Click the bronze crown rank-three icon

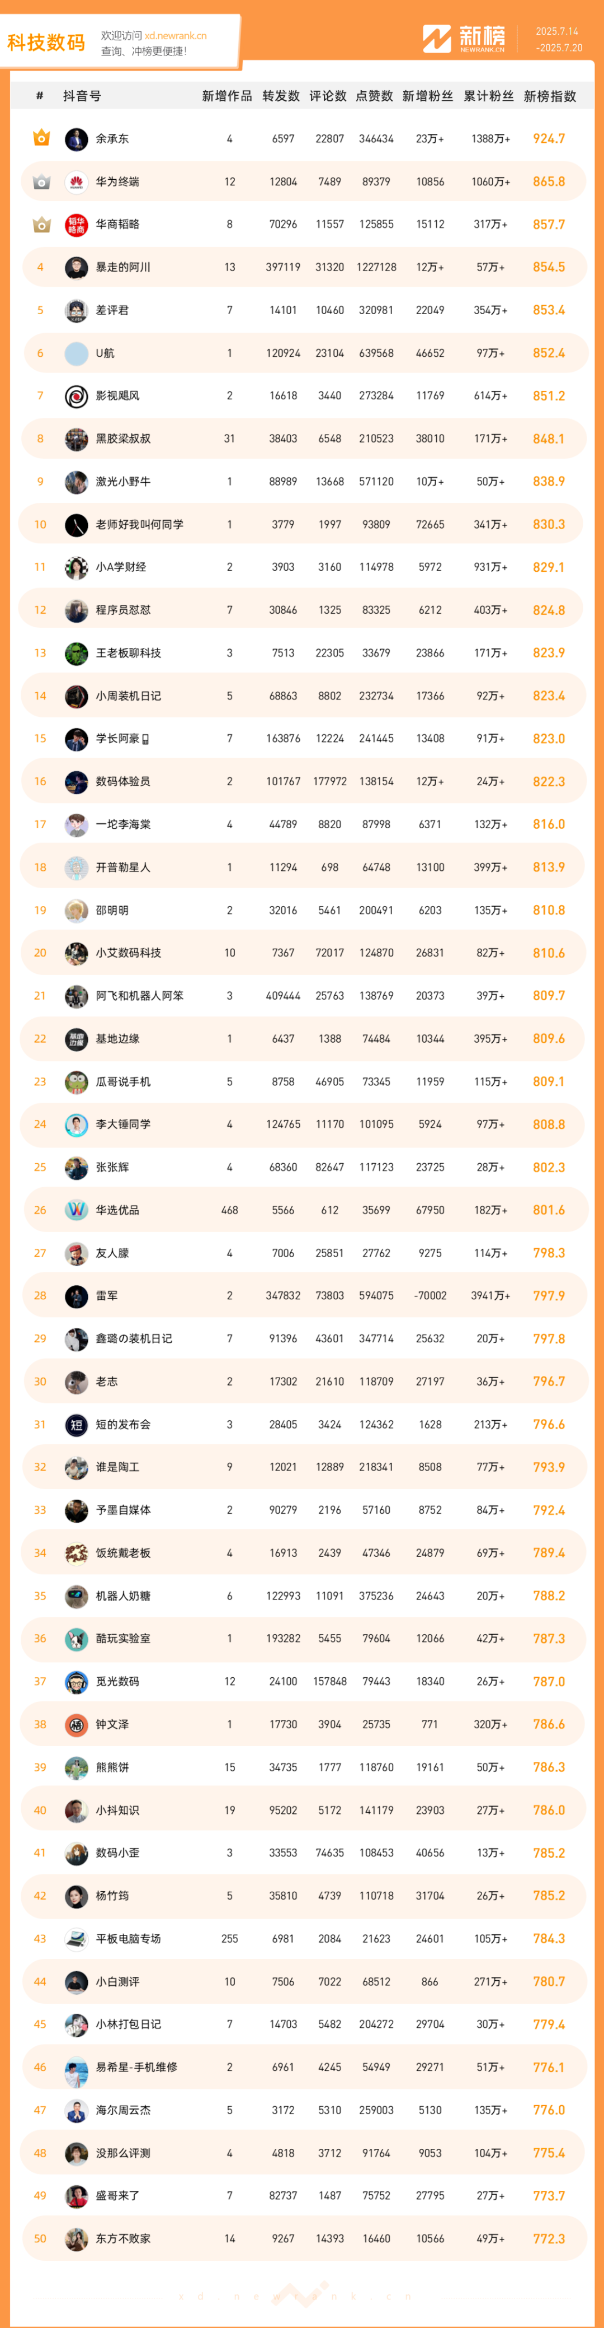(x=41, y=224)
